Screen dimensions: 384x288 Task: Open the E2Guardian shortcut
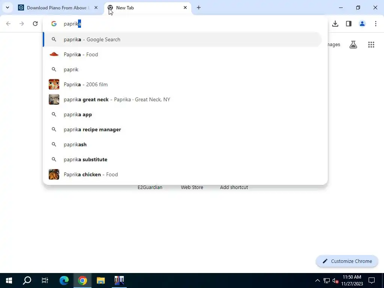150,187
